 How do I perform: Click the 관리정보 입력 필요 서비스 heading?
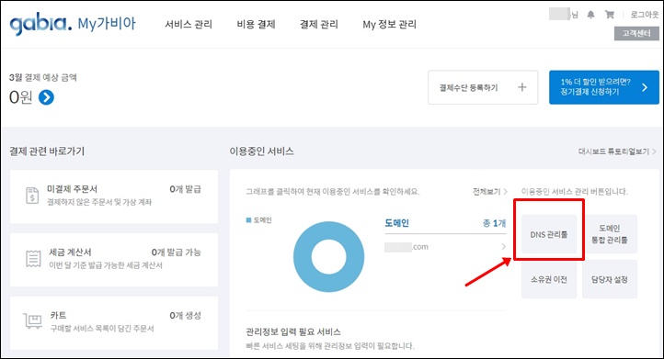tap(293, 331)
